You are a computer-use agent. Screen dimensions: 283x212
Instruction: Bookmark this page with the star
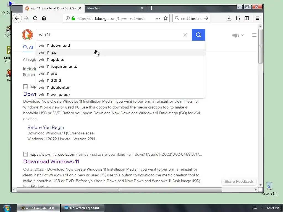coord(166,18)
